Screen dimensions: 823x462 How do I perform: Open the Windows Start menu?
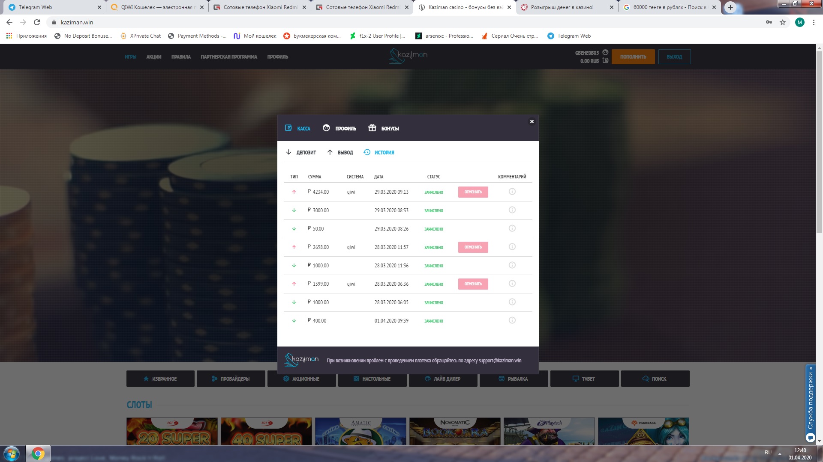[12, 453]
